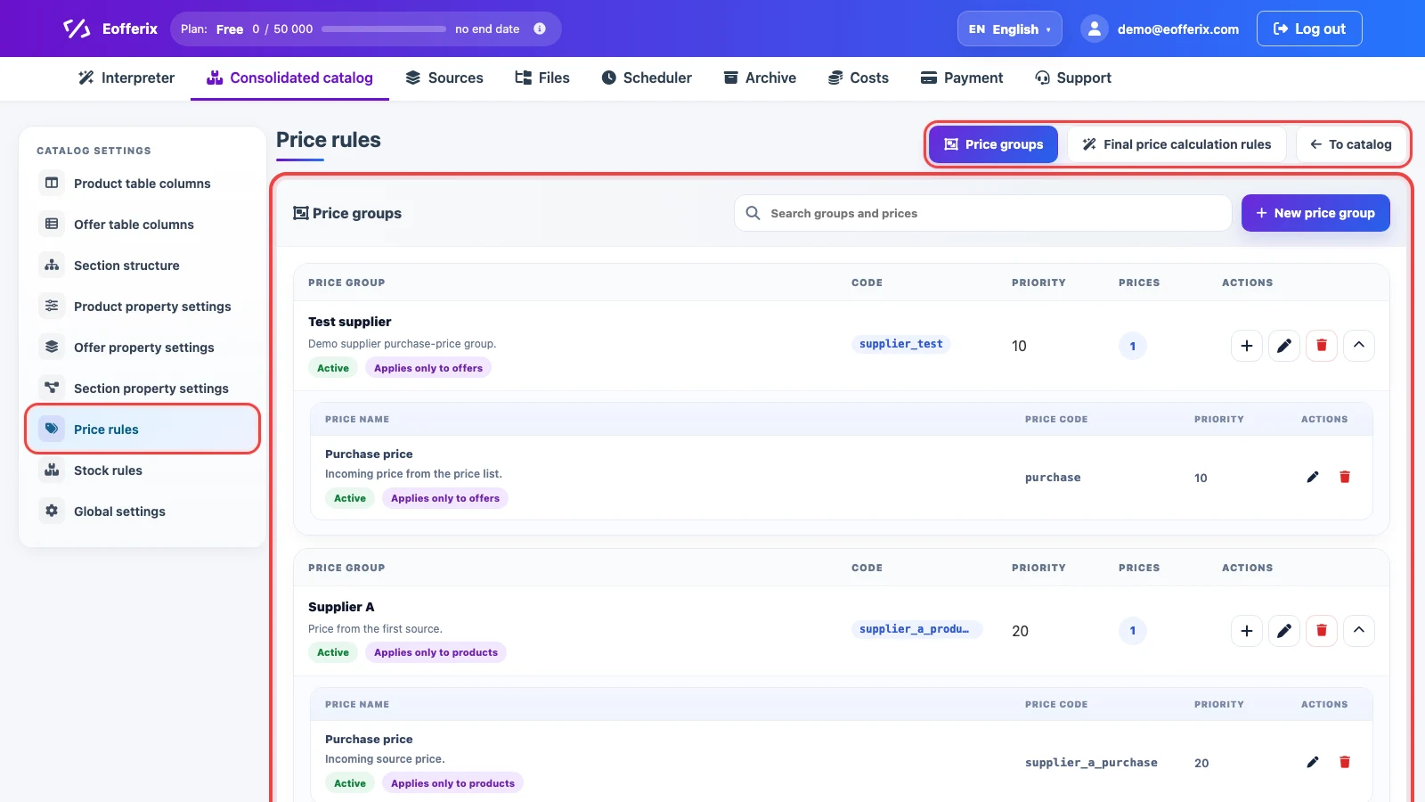This screenshot has height=802, width=1425.
Task: Open the EN English language dropdown
Action: [1010, 29]
